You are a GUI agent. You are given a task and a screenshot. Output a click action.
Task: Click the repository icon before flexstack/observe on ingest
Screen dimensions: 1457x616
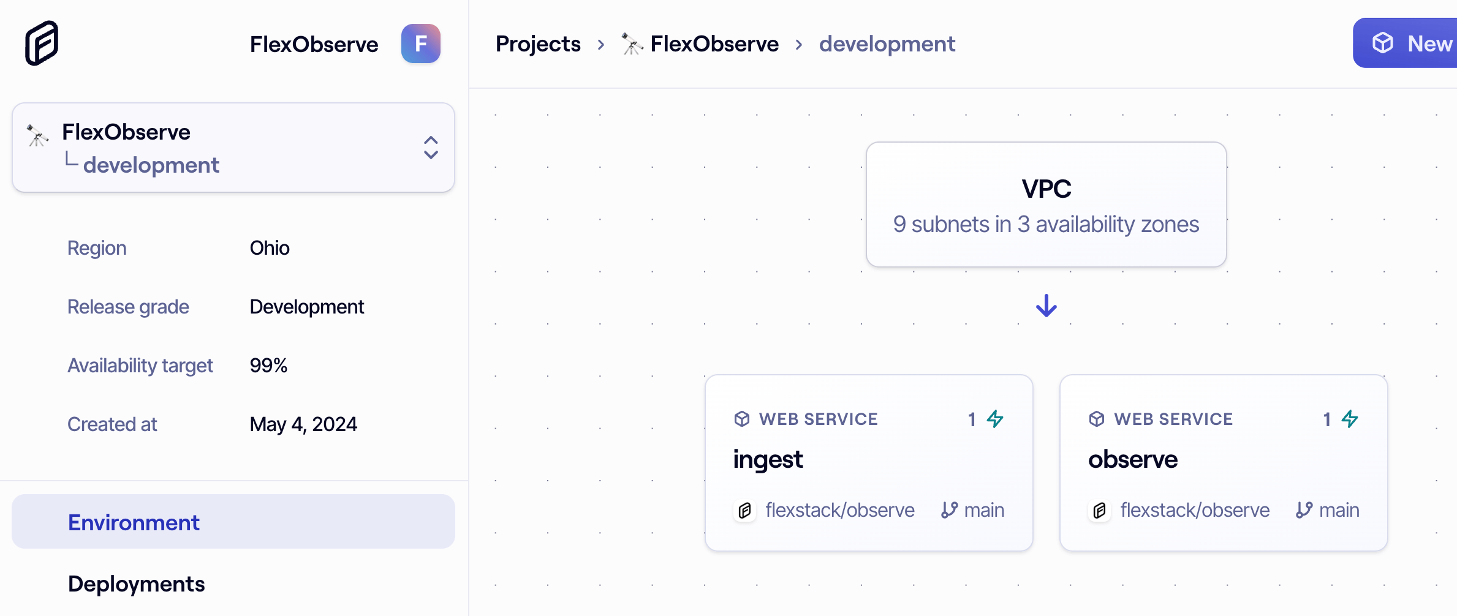click(744, 510)
